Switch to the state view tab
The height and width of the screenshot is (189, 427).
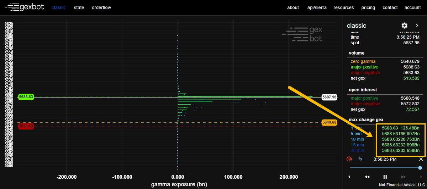pyautogui.click(x=79, y=7)
